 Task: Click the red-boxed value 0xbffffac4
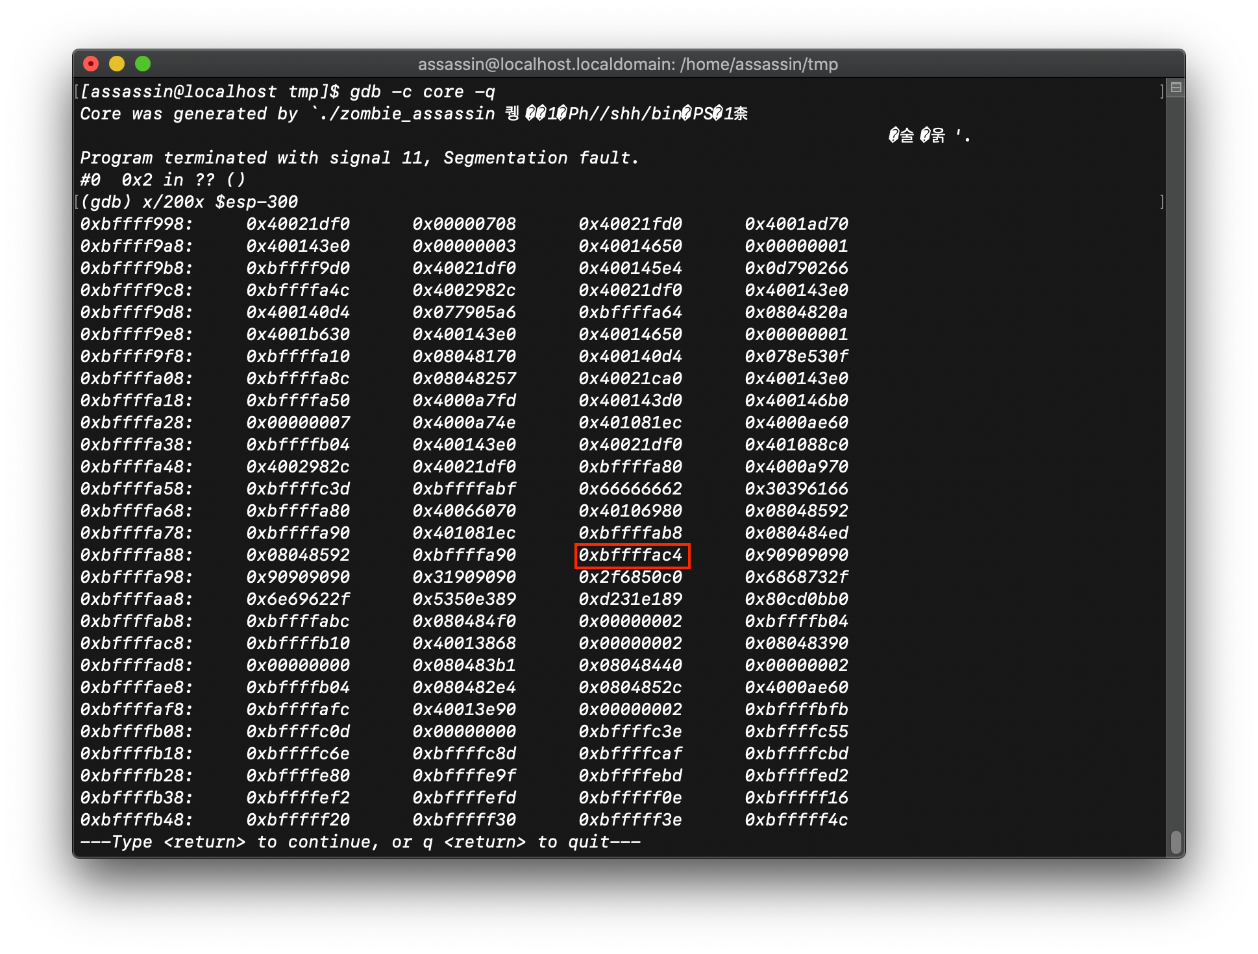point(631,556)
